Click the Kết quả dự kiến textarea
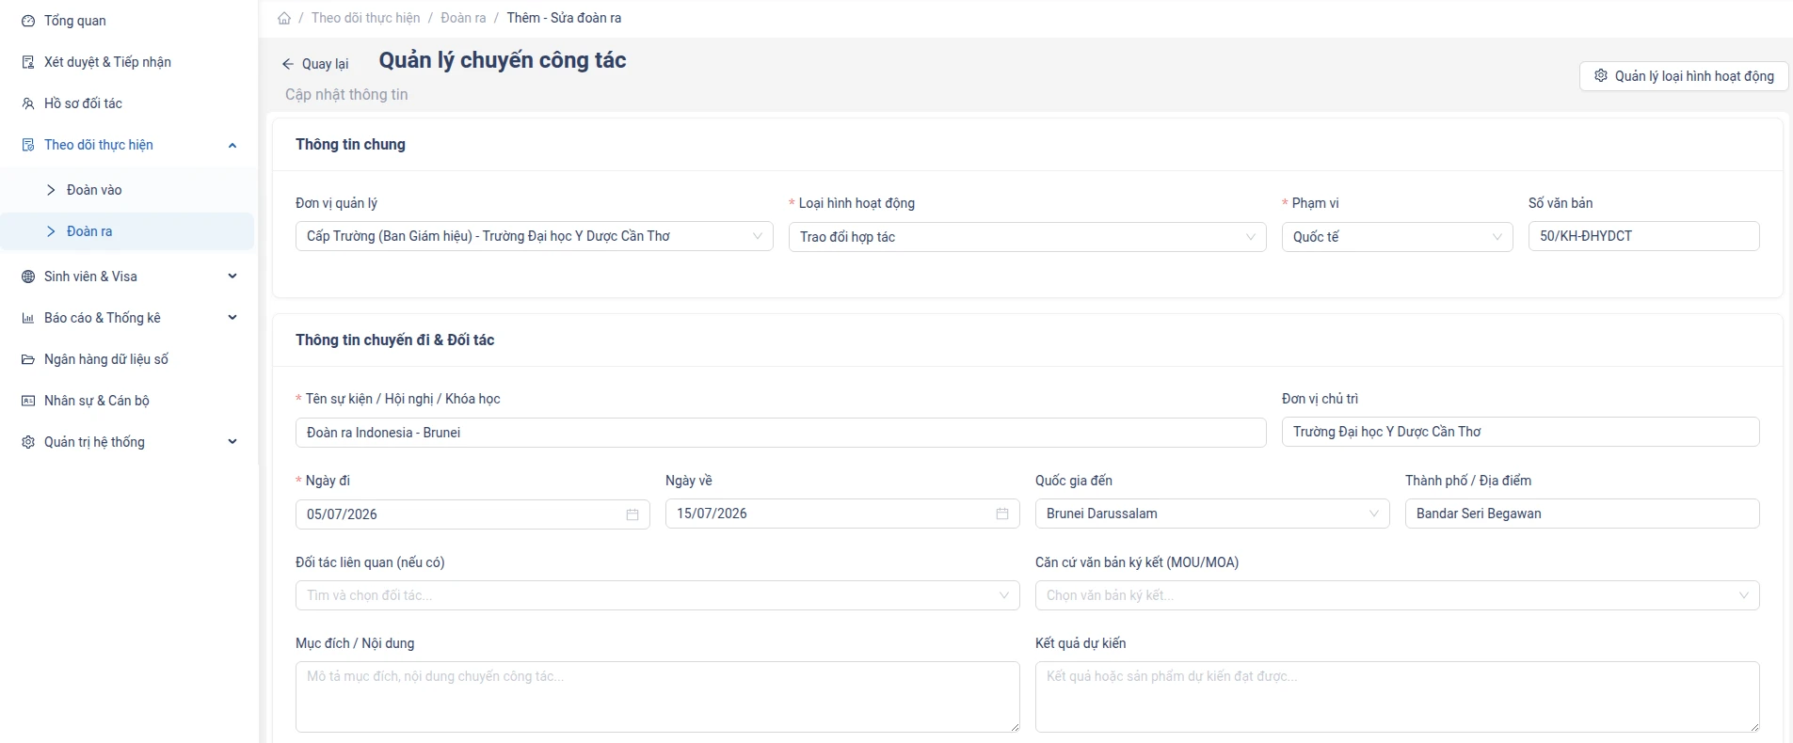Viewport: 1793px width, 743px height. 1397,697
